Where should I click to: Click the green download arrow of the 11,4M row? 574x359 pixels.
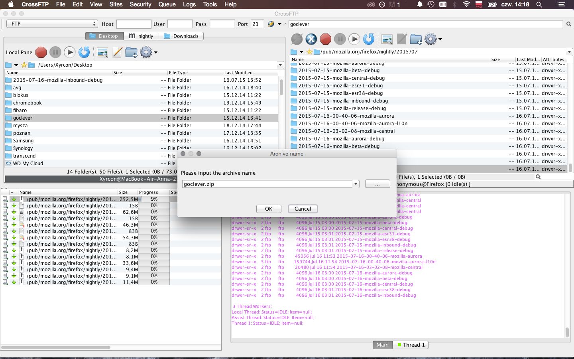(x=14, y=282)
